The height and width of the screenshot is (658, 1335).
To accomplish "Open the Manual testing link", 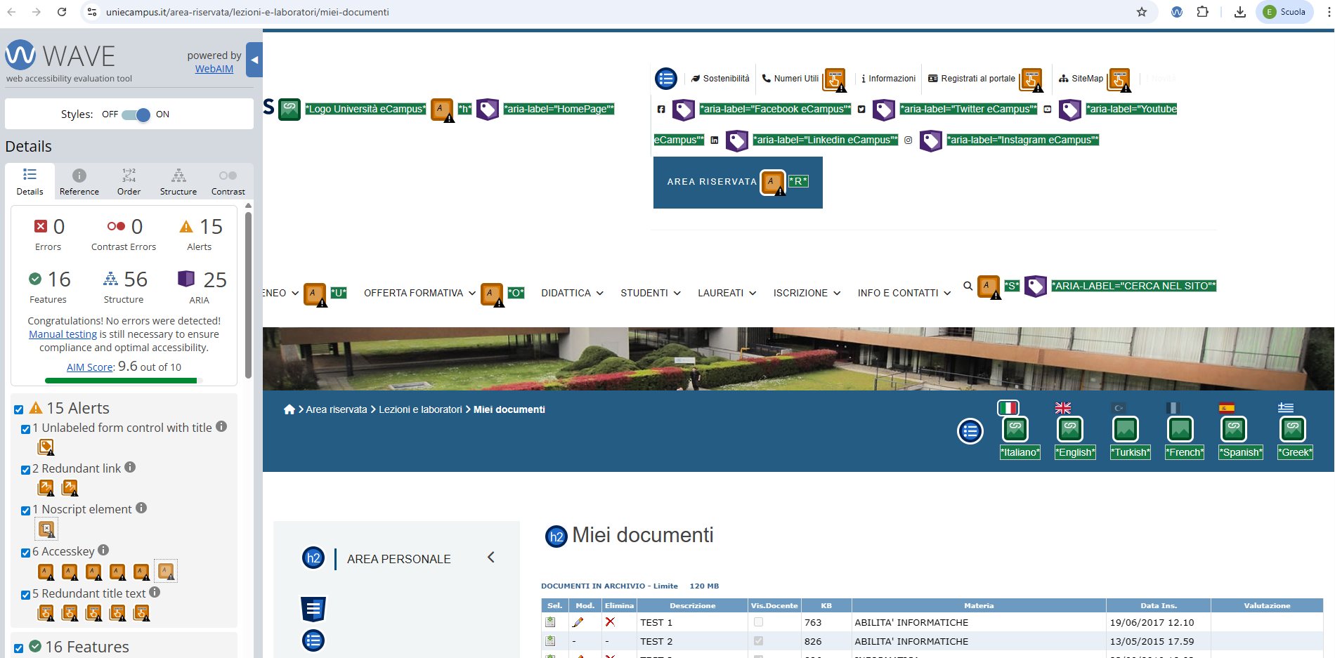I will [63, 334].
